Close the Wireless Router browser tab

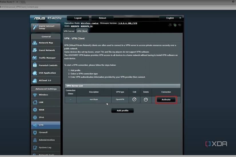[17, 2]
